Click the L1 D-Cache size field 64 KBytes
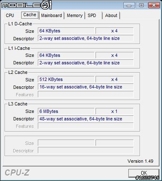 [66, 31]
